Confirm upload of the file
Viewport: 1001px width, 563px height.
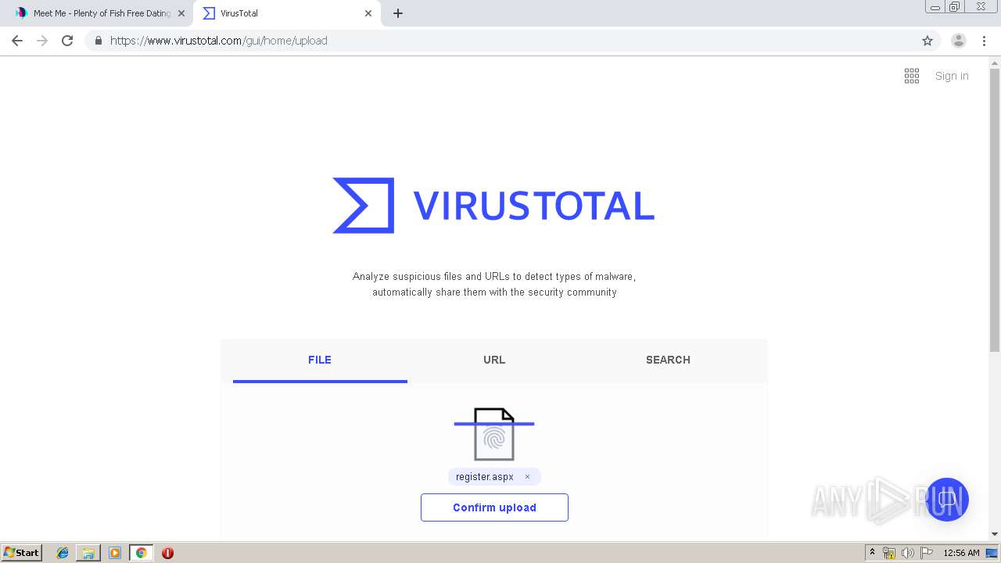click(x=494, y=507)
